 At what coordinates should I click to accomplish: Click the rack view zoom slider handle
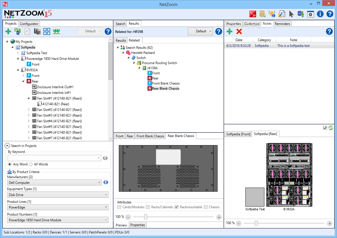[256, 223]
